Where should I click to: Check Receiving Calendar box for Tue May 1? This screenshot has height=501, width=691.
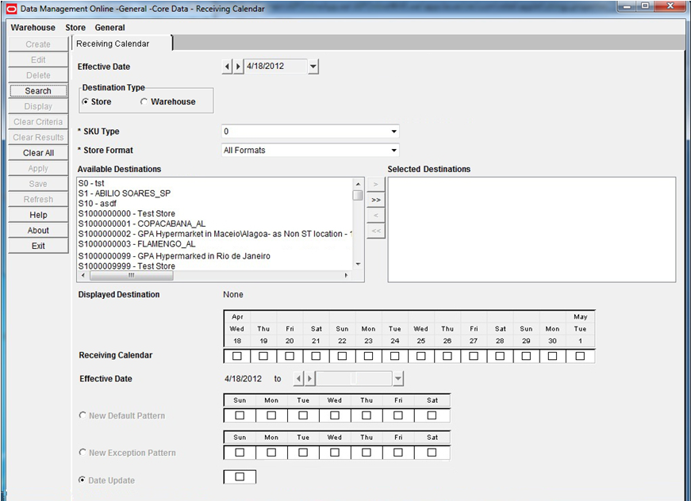580,356
